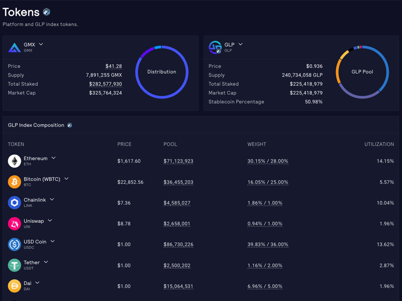Image resolution: width=402 pixels, height=301 pixels.
Task: Click Uniswap price $8.78
Action: click(124, 223)
